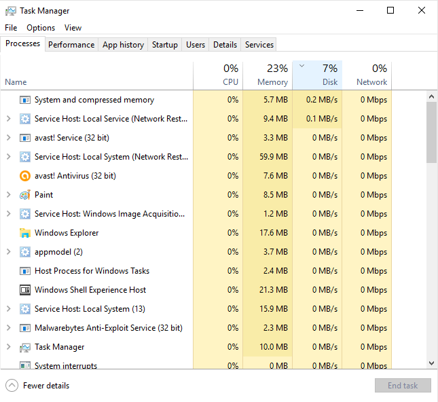This screenshot has height=402, width=438.
Task: Select the Host Process for Windows Tasks row
Action: (196, 271)
